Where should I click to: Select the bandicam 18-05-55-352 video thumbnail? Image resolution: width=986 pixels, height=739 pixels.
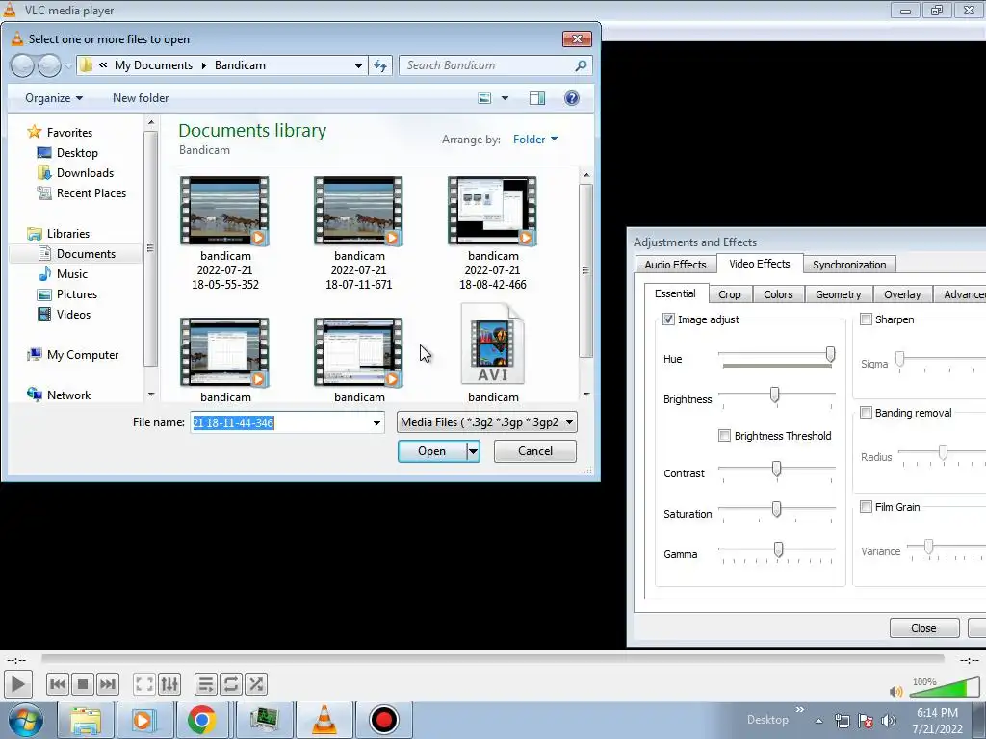225,211
